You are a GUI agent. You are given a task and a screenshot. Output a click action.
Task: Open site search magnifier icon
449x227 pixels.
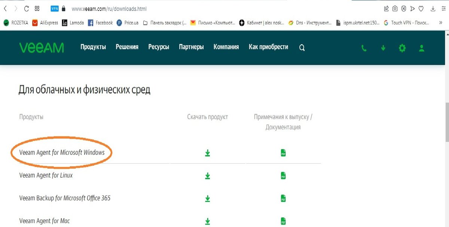[302, 48]
